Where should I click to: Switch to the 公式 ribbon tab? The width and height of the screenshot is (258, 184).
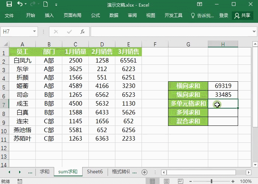[x=95, y=15]
